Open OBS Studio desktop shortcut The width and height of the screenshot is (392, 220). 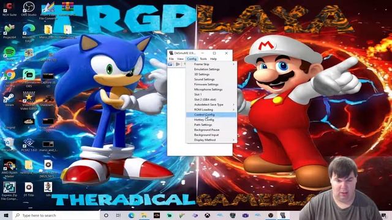tap(29, 9)
